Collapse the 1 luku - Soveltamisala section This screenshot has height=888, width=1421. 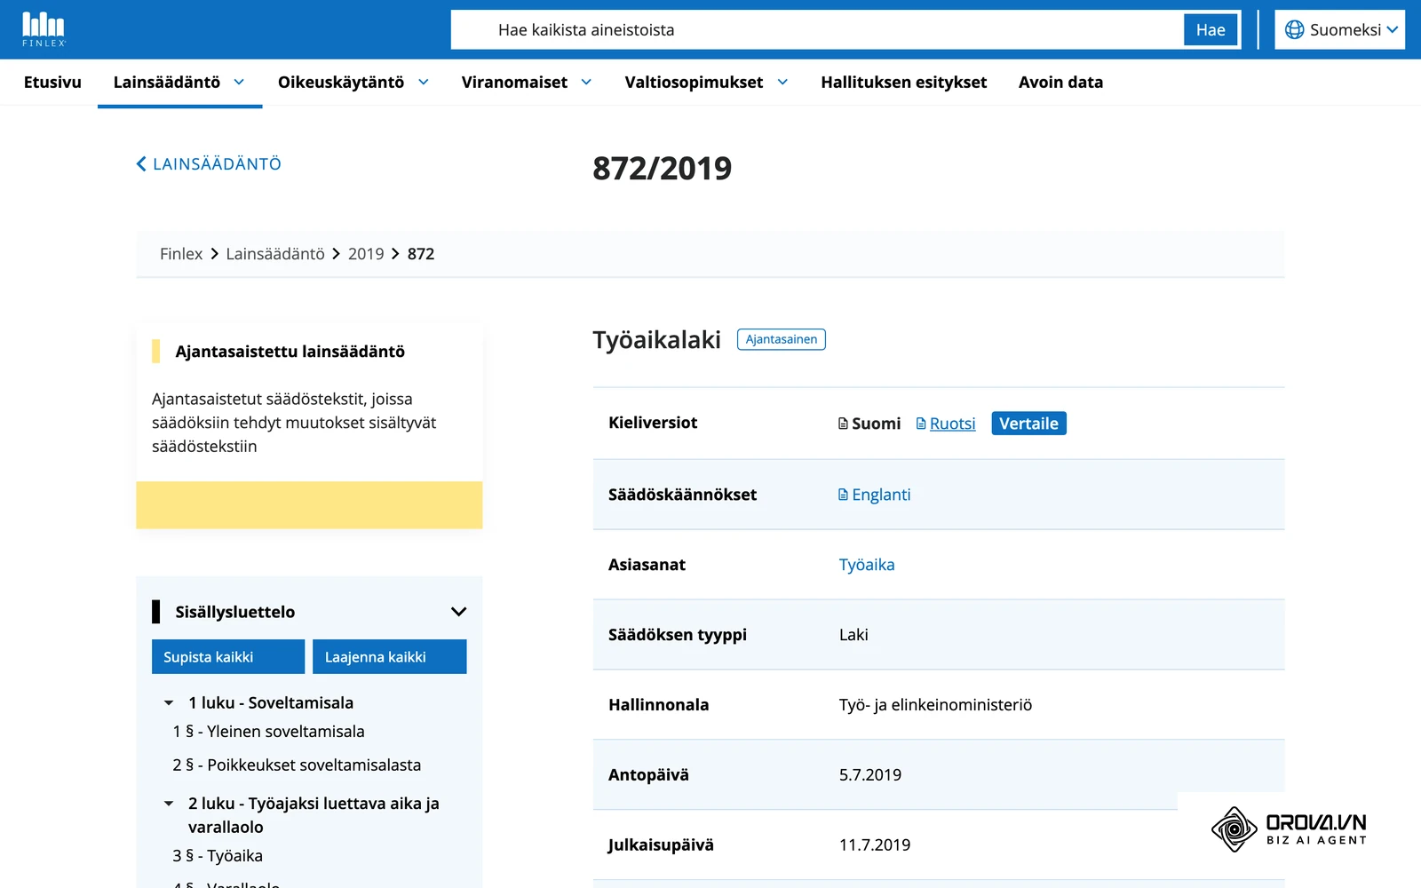coord(169,703)
